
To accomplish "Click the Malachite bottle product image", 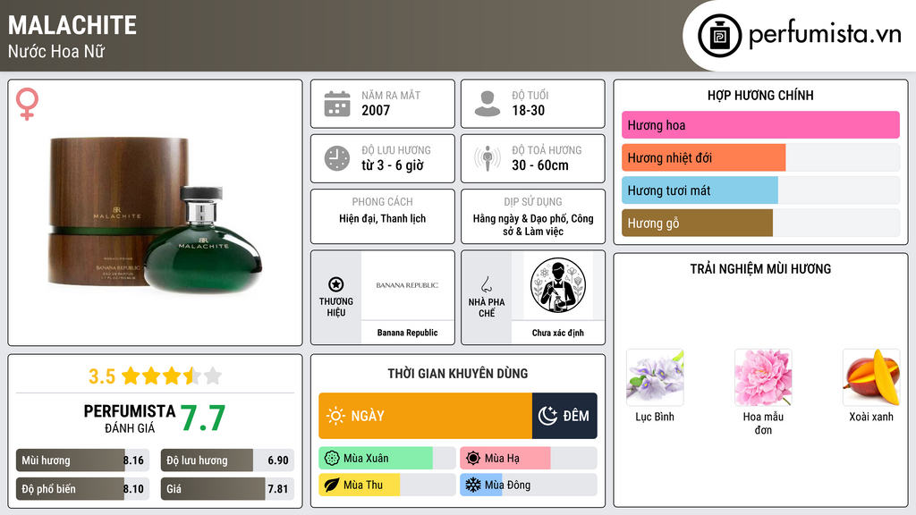I will coord(155,215).
